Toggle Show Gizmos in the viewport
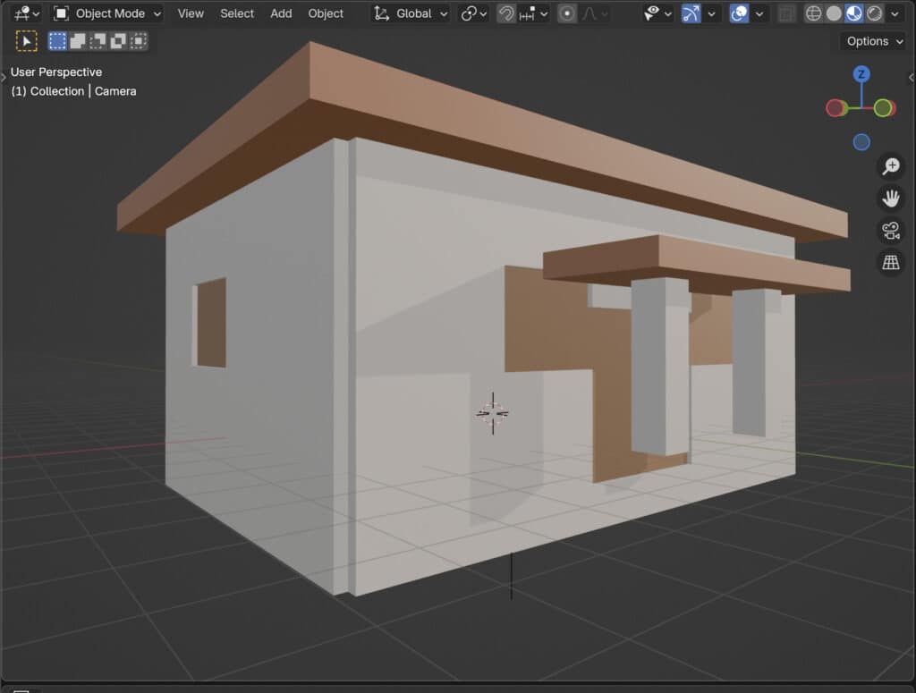916x693 pixels. (x=691, y=13)
